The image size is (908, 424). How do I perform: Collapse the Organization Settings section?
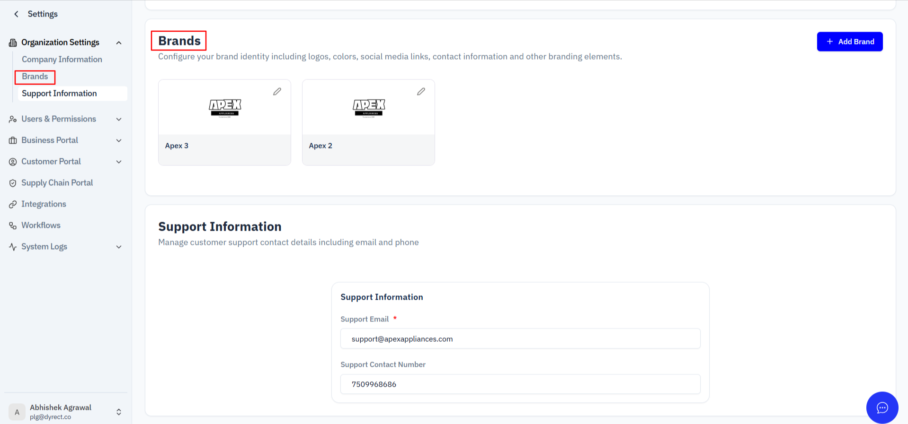coord(119,43)
